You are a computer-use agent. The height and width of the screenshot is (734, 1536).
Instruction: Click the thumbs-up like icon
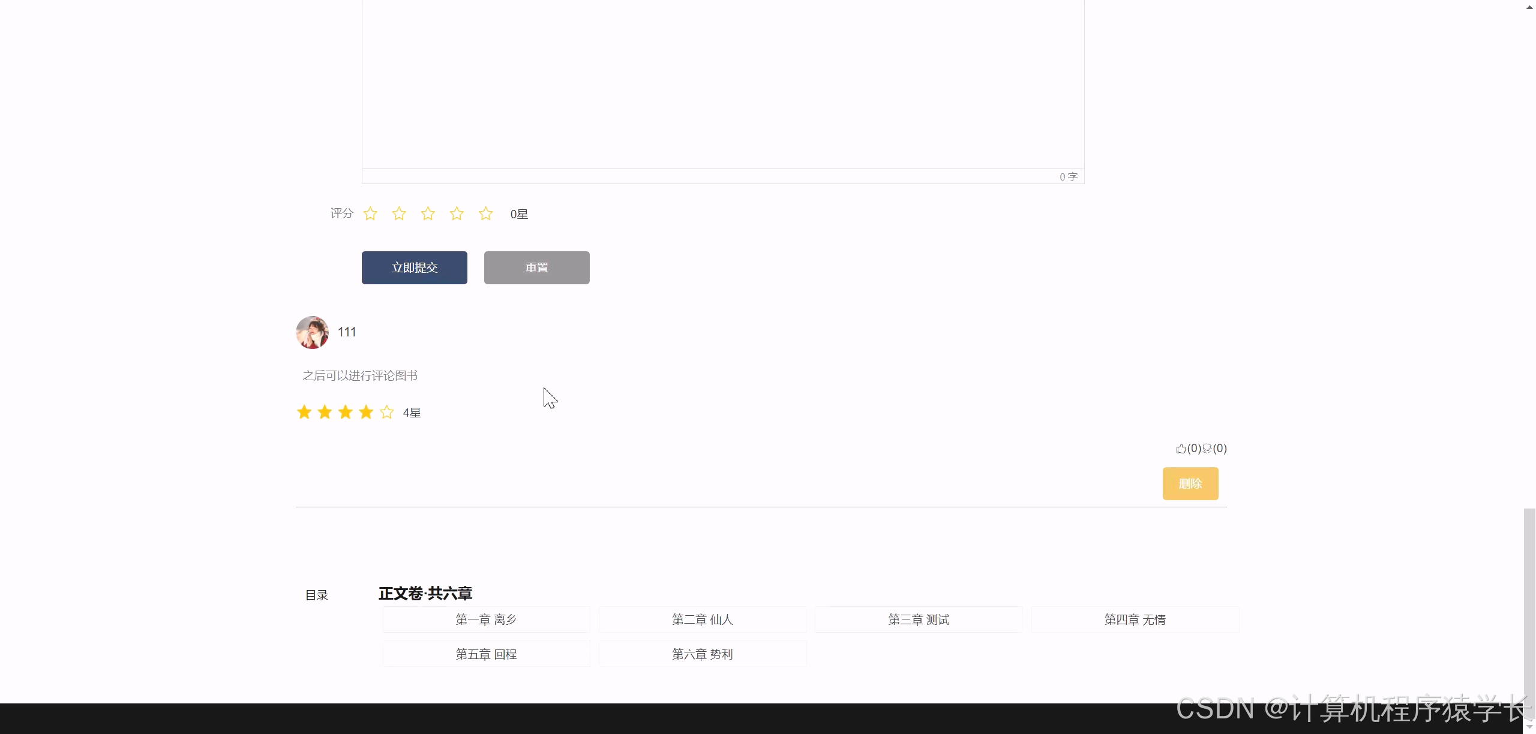click(x=1181, y=449)
